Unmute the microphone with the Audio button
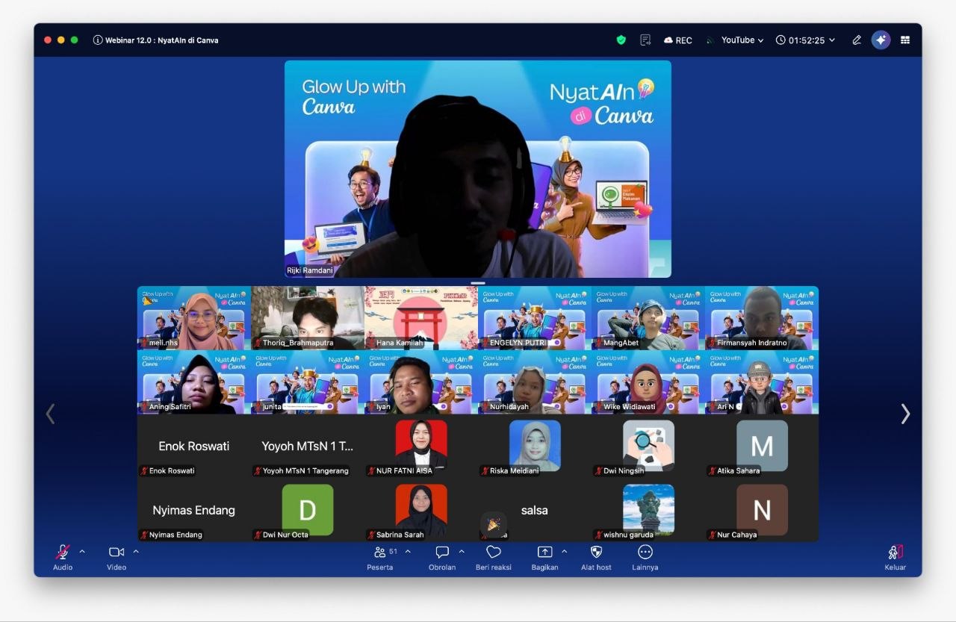Image resolution: width=956 pixels, height=622 pixels. (63, 558)
